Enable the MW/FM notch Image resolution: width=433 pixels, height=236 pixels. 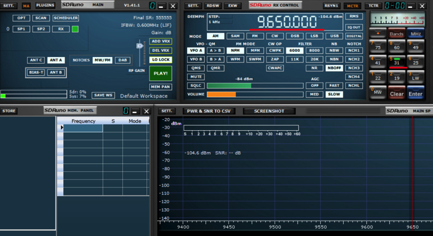point(103,60)
